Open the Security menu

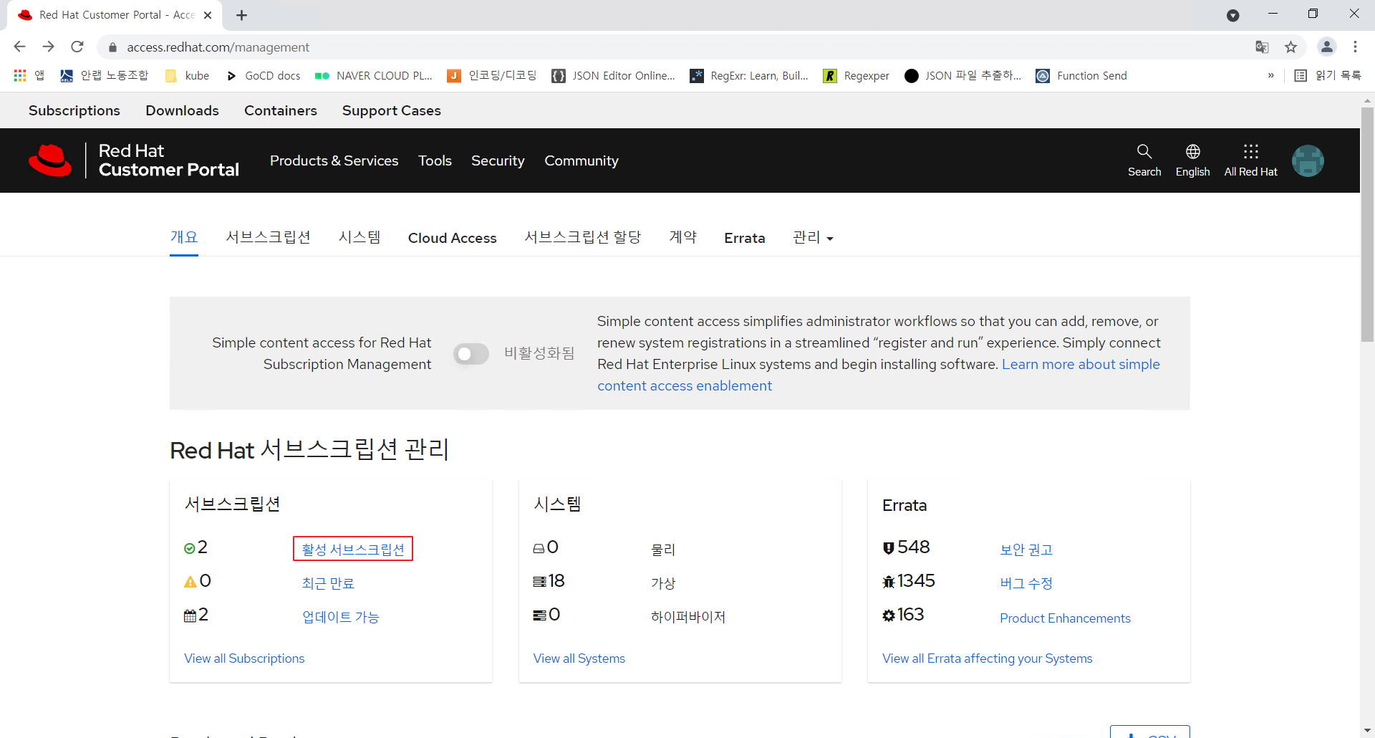click(498, 160)
